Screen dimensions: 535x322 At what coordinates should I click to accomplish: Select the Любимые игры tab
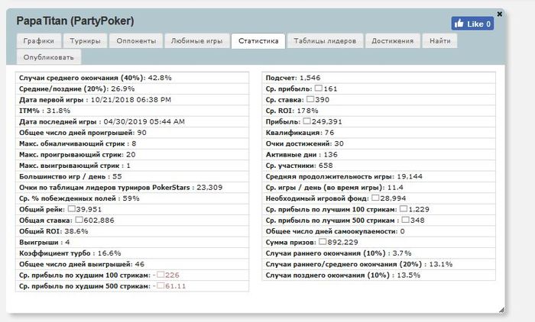pos(197,41)
